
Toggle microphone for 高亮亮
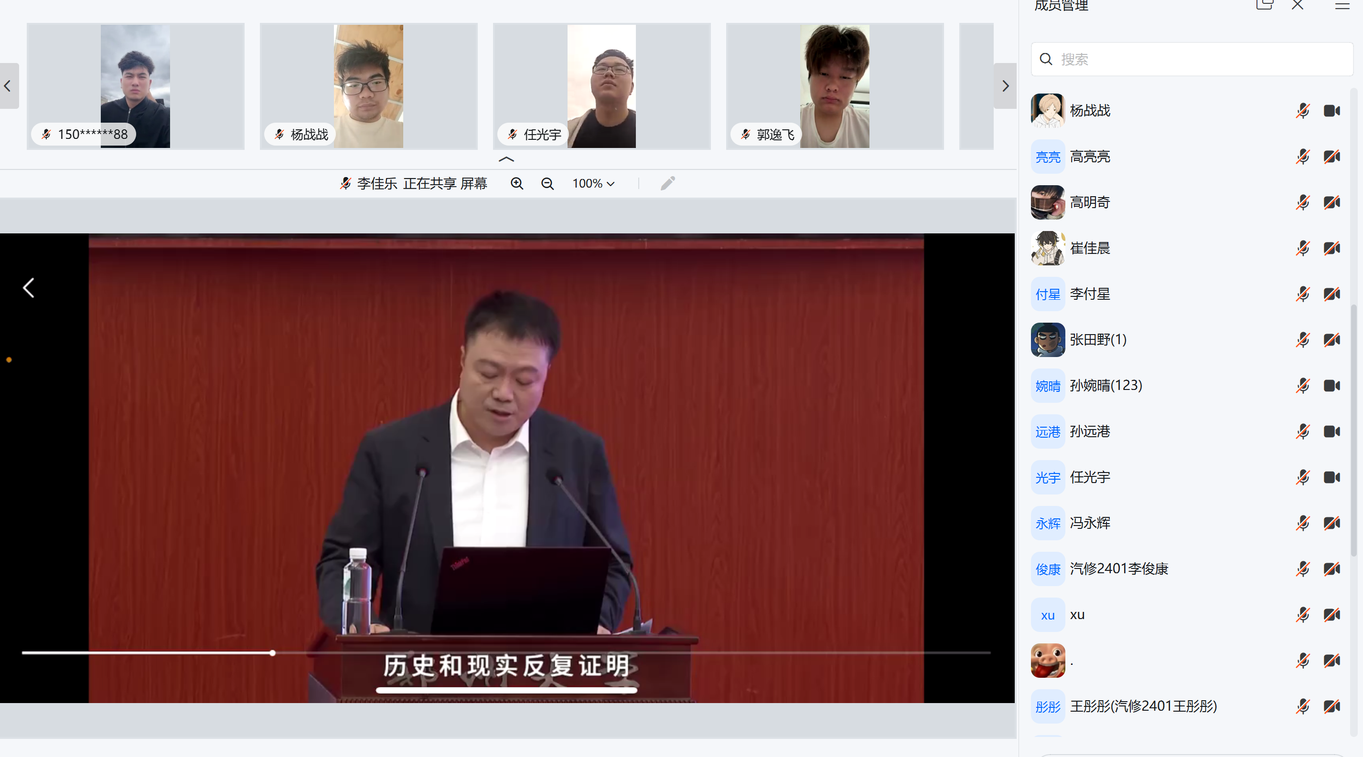(1303, 157)
